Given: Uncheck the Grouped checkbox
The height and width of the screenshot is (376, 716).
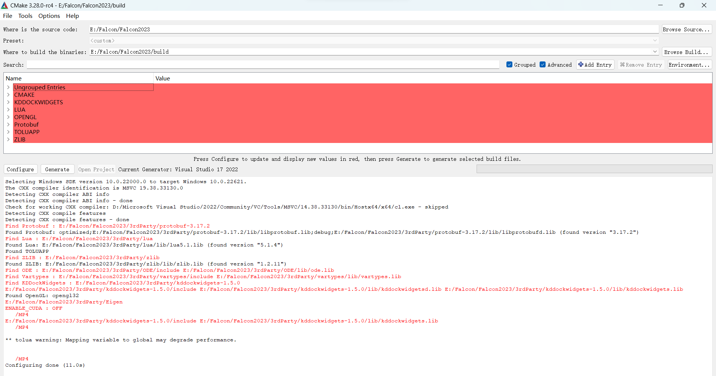Looking at the screenshot, I should tap(509, 65).
